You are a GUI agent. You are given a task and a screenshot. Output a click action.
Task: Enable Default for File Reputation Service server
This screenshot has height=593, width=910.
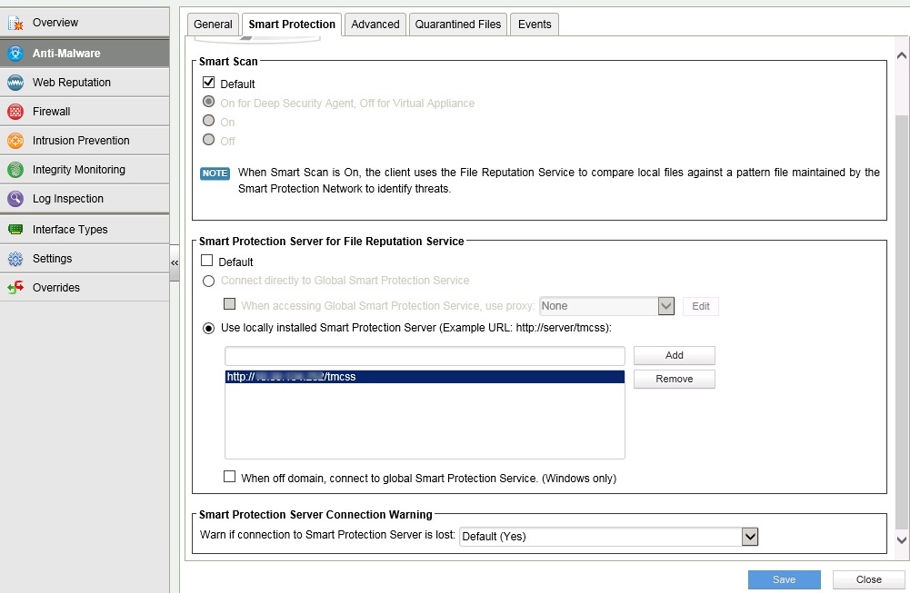(x=208, y=262)
